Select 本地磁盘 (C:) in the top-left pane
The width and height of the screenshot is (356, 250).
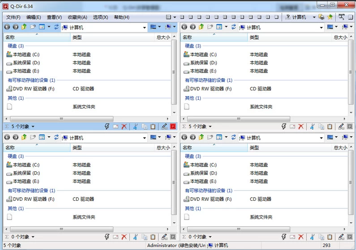point(26,55)
